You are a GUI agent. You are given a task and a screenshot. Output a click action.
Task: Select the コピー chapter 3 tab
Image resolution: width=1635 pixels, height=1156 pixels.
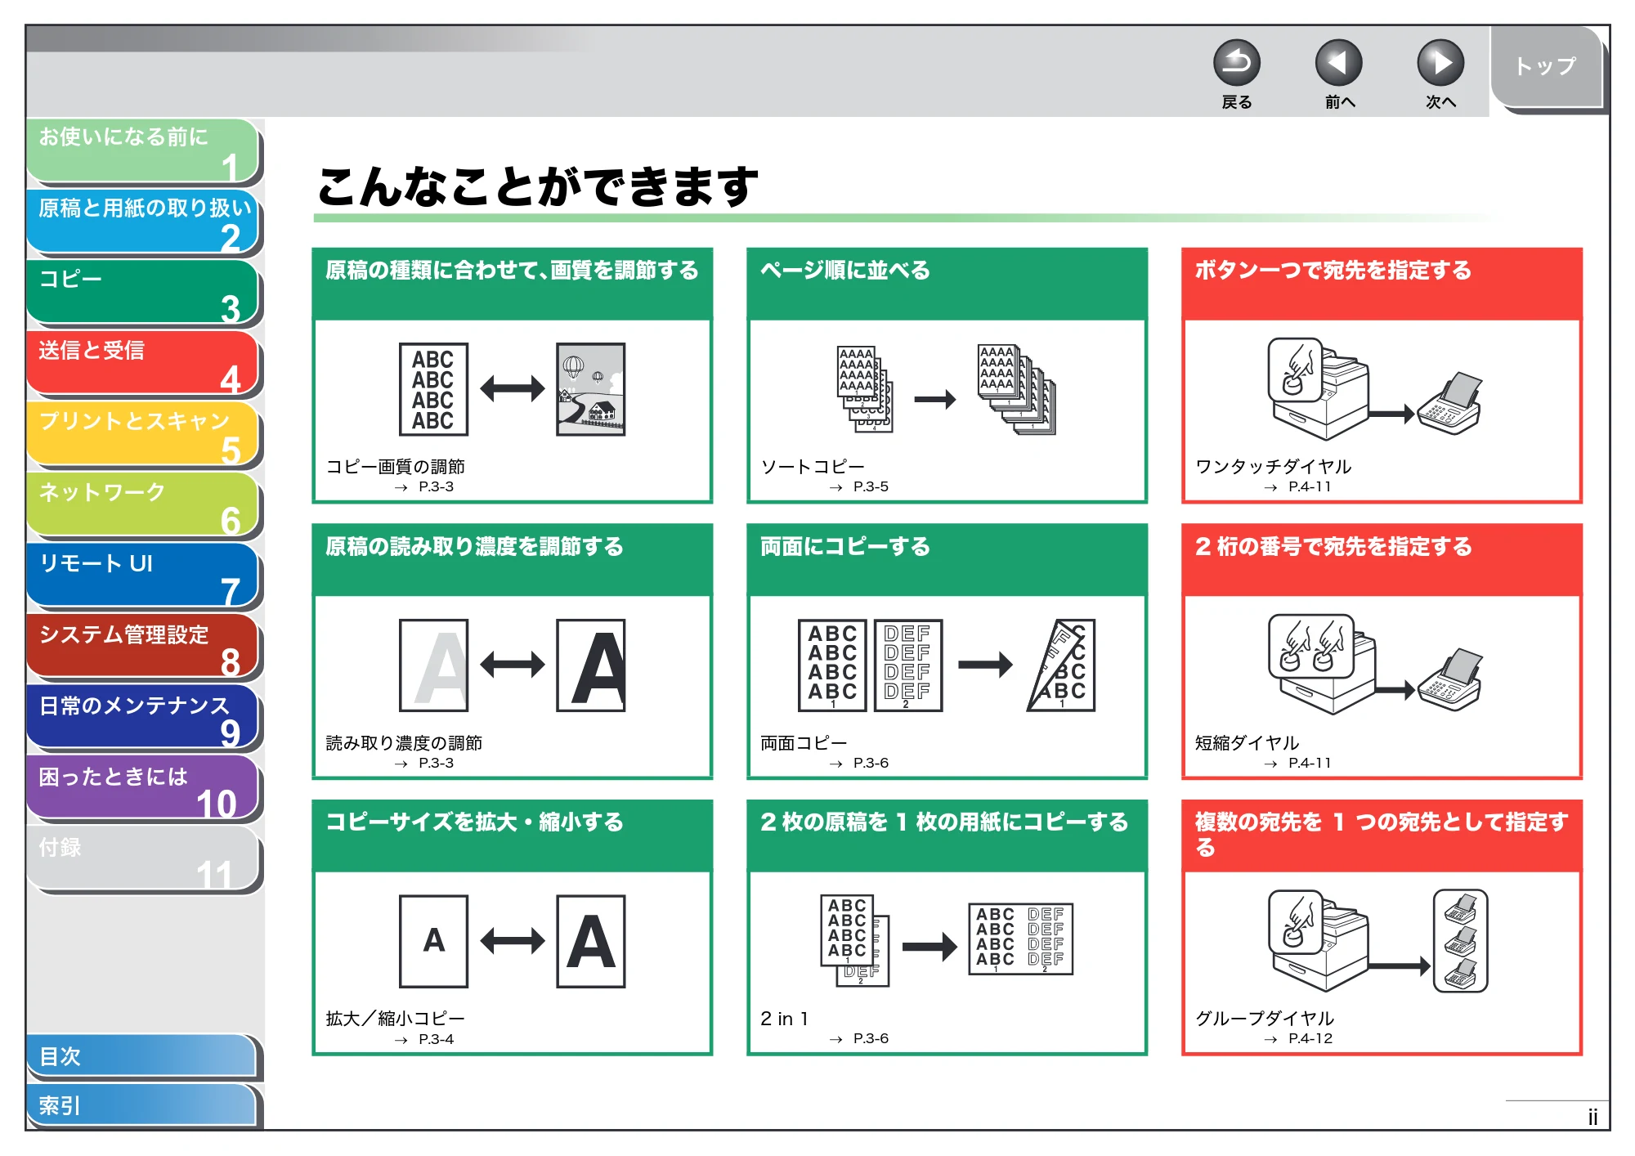coord(144,293)
